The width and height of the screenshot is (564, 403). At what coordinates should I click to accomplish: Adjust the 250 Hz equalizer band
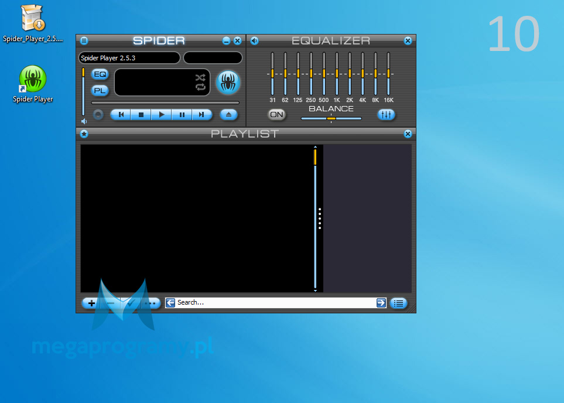coord(311,74)
